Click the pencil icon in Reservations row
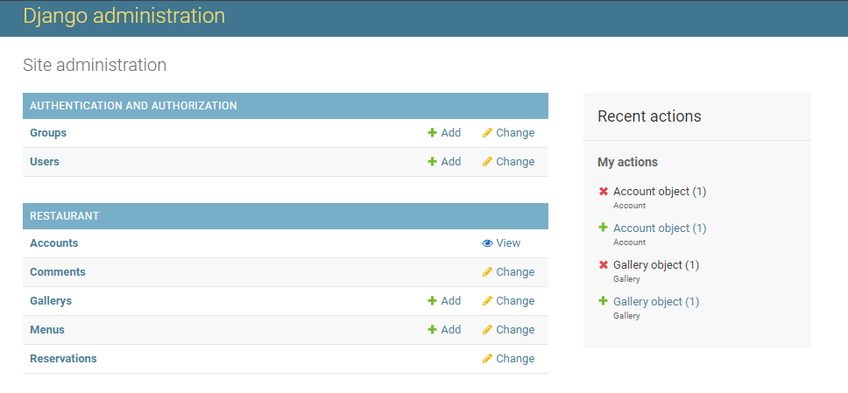The height and width of the screenshot is (393, 848). [487, 359]
